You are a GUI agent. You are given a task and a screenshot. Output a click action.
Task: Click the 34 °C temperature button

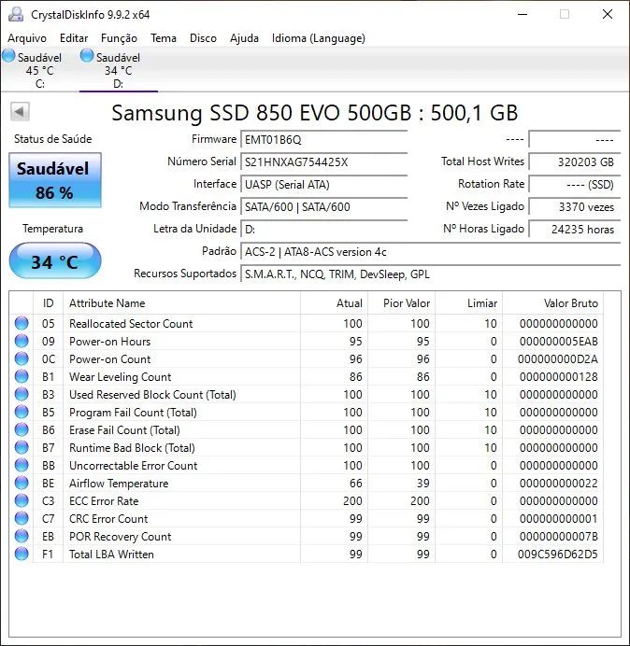(x=55, y=260)
